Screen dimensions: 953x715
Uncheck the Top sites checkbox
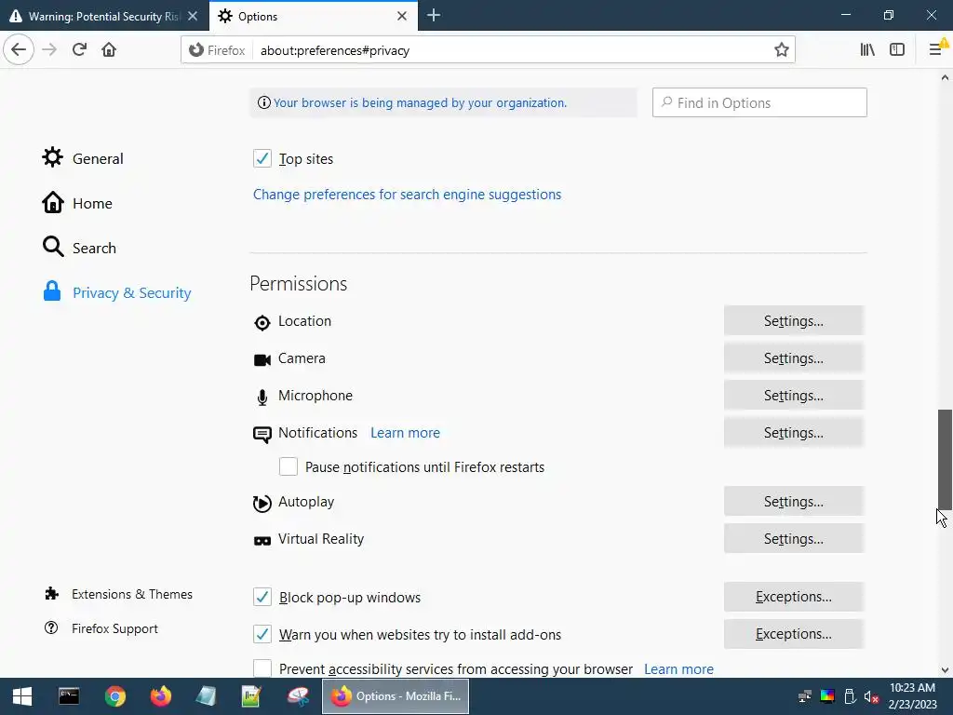click(x=262, y=158)
